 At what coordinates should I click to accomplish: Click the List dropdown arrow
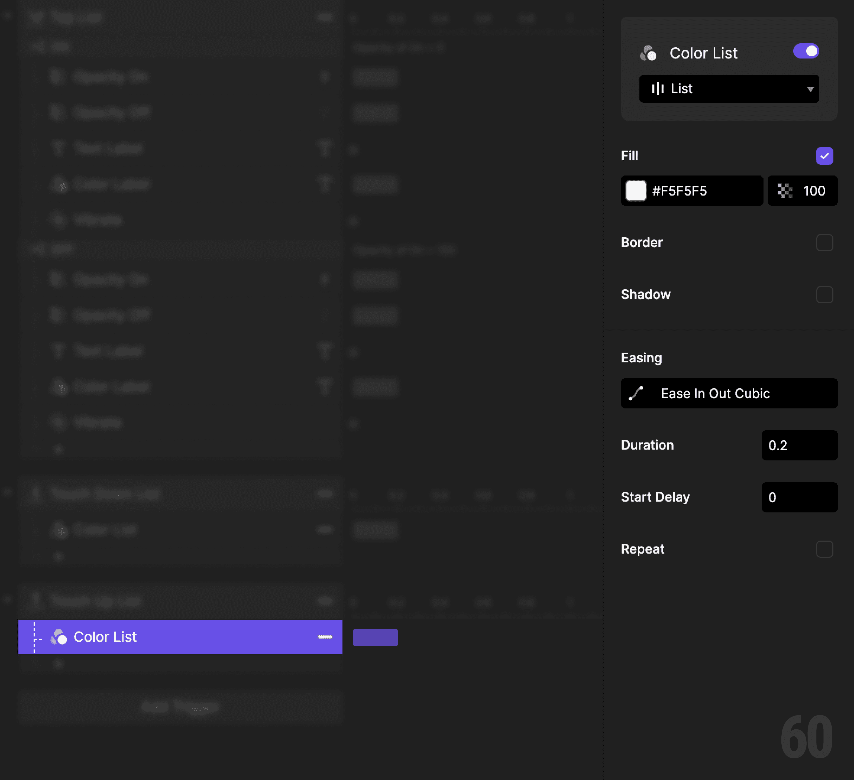coord(810,89)
